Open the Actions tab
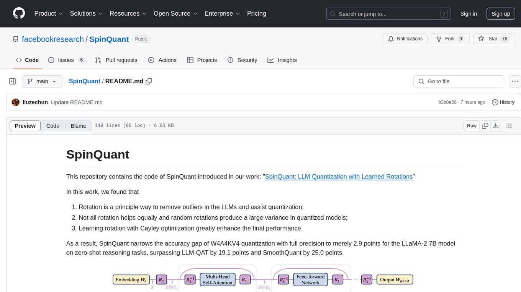The height and width of the screenshot is (292, 521). [x=162, y=60]
